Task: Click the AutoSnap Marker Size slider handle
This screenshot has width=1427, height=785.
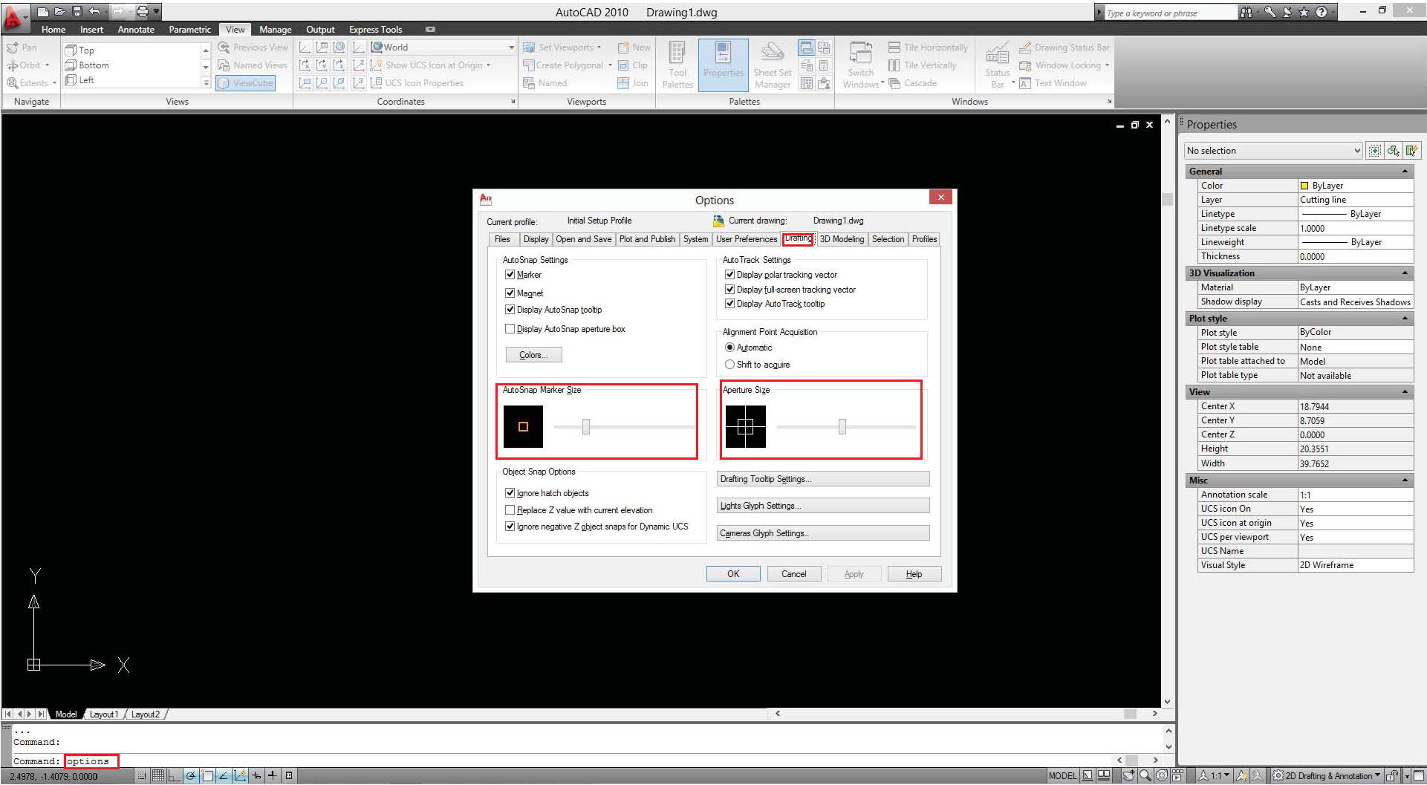Action: (586, 426)
